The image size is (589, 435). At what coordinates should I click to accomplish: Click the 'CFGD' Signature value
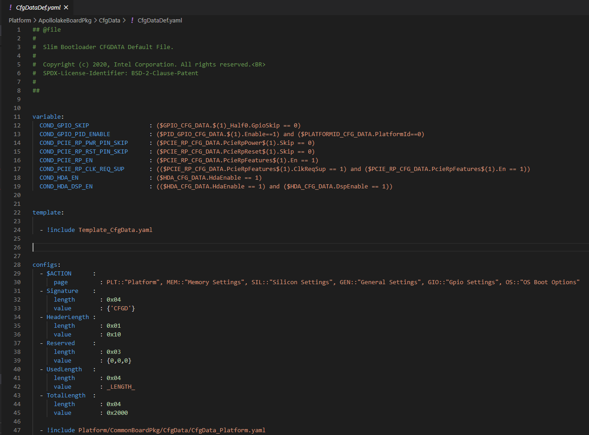pos(121,308)
